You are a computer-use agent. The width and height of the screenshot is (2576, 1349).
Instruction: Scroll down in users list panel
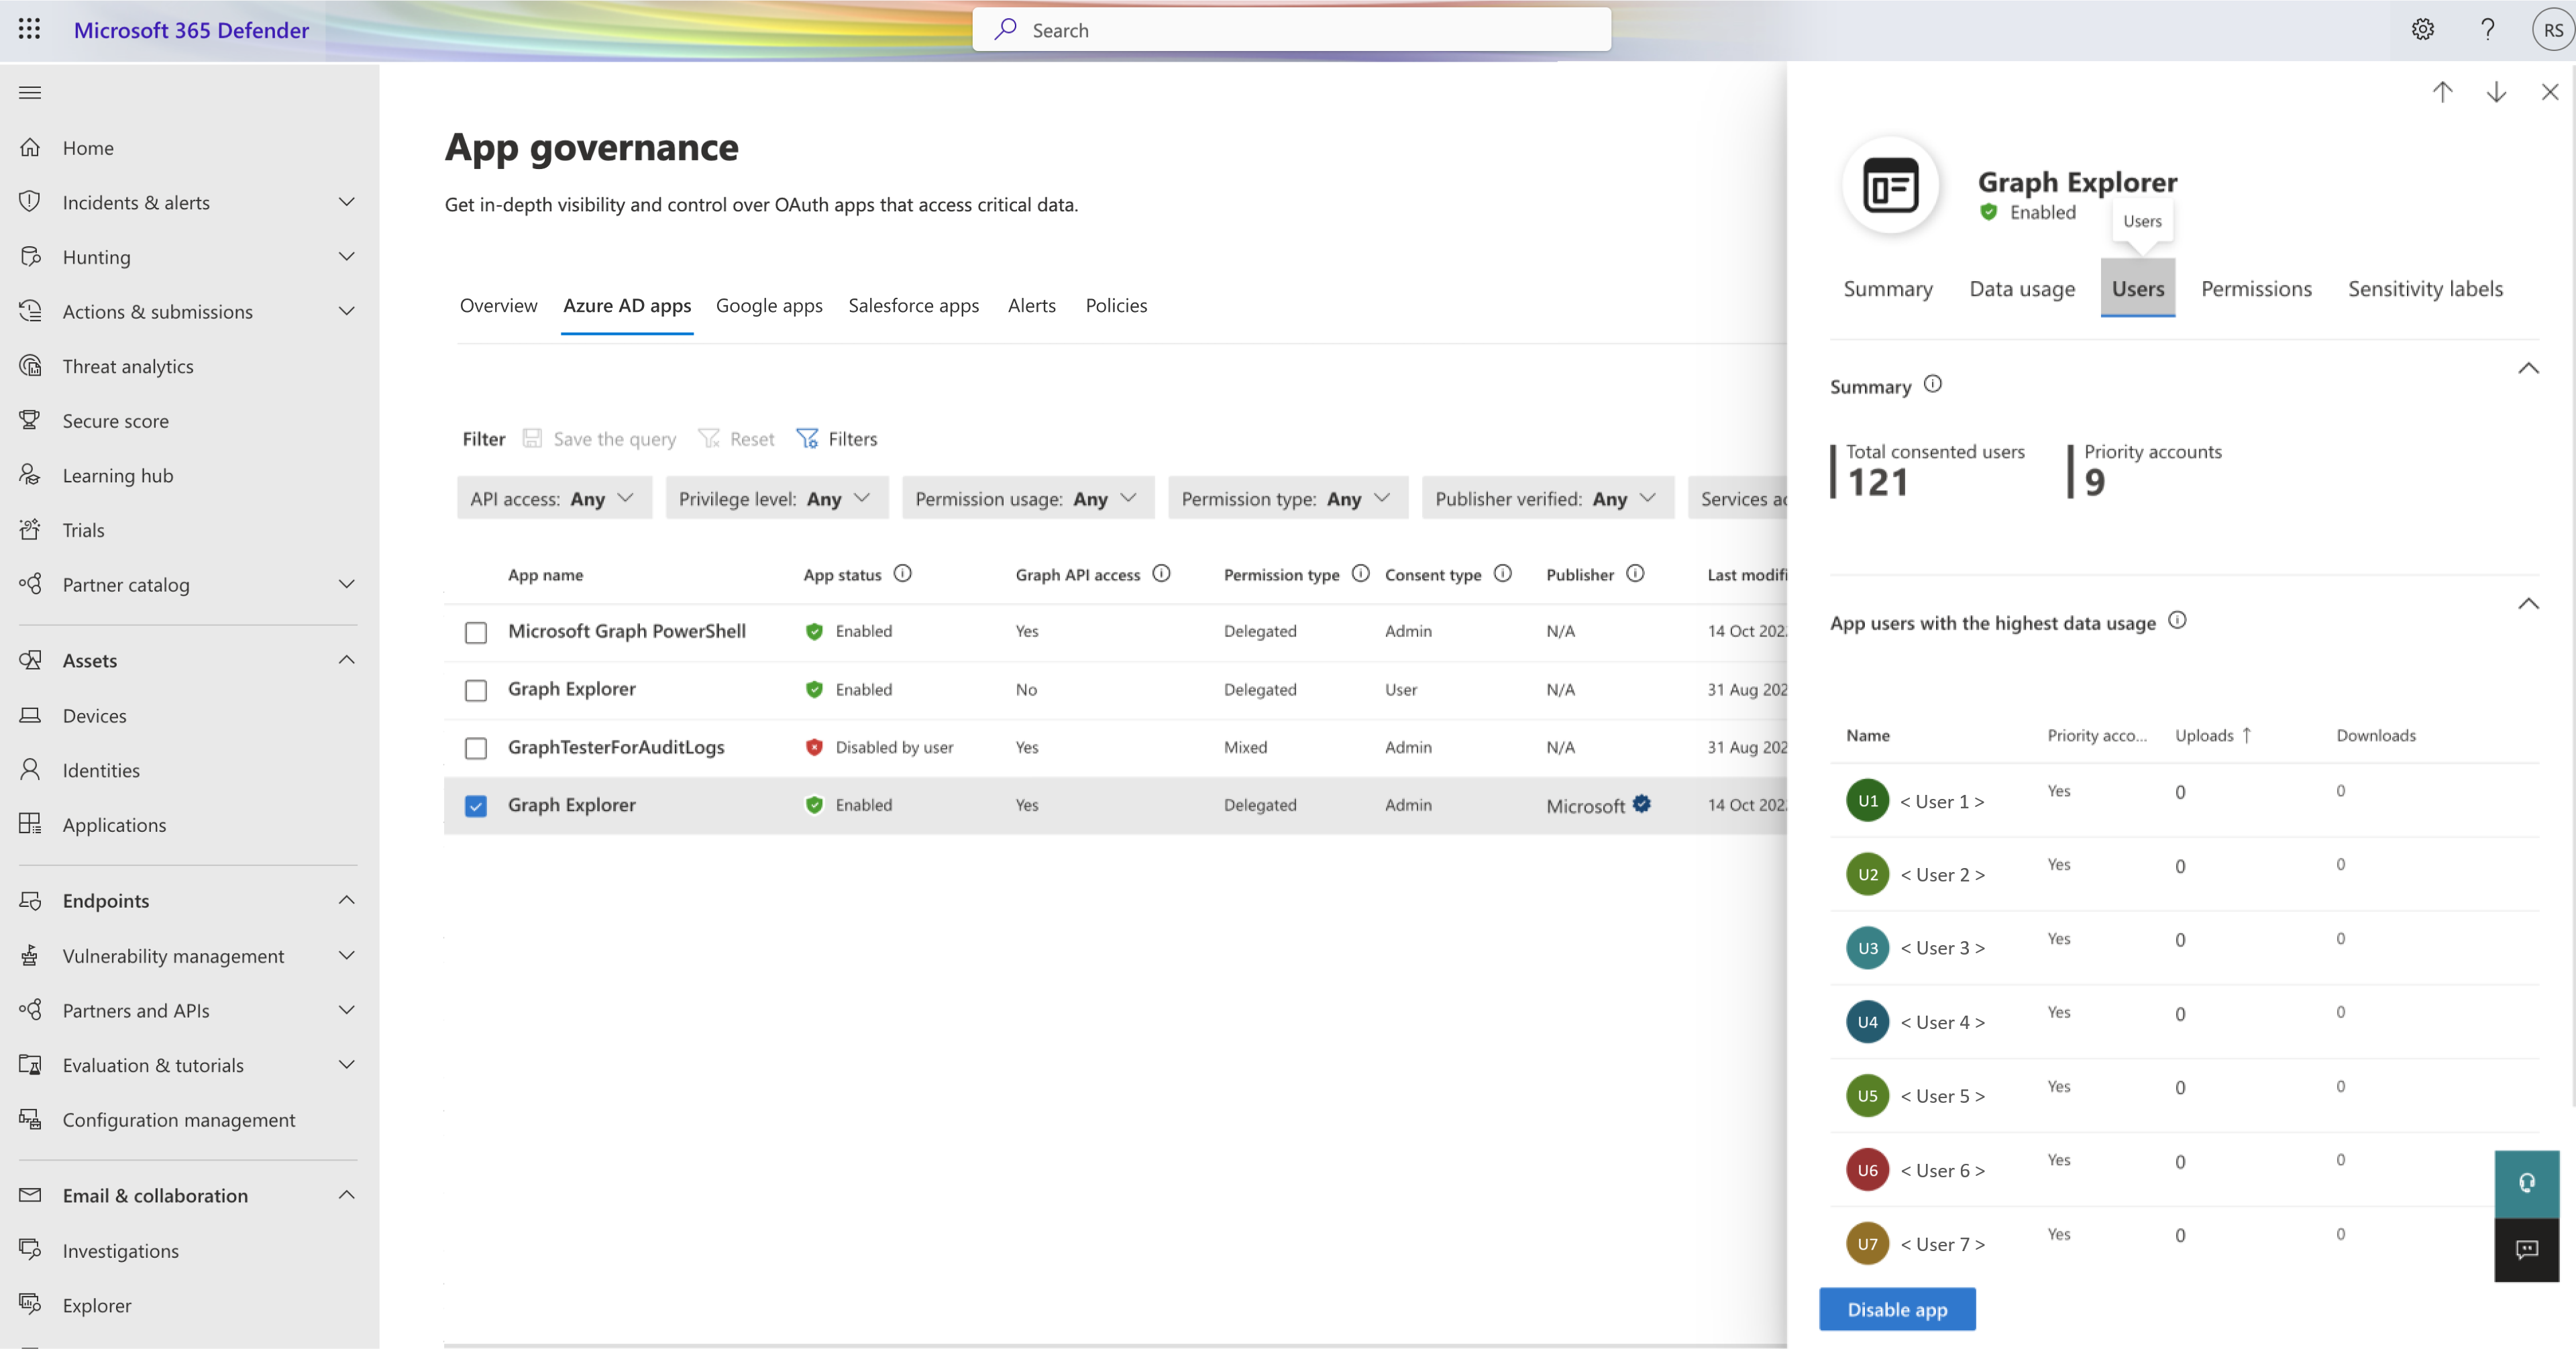pos(2494,92)
